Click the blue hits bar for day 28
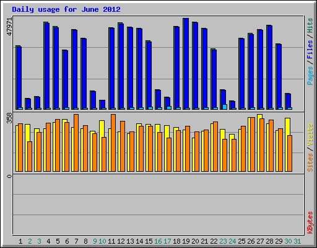 pos(270,68)
